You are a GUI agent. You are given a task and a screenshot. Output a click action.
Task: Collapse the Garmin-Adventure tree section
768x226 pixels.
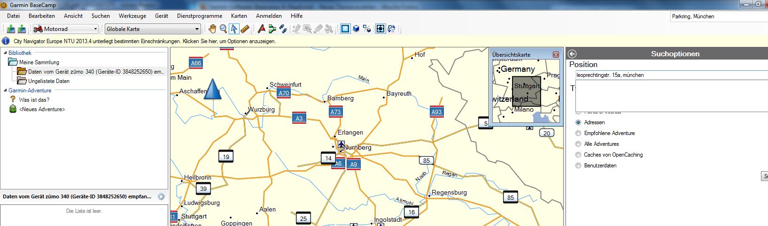coord(5,90)
